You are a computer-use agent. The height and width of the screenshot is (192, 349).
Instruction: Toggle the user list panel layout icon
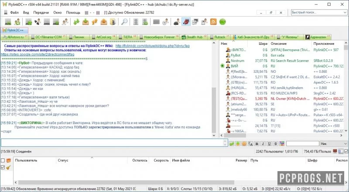(x=341, y=152)
